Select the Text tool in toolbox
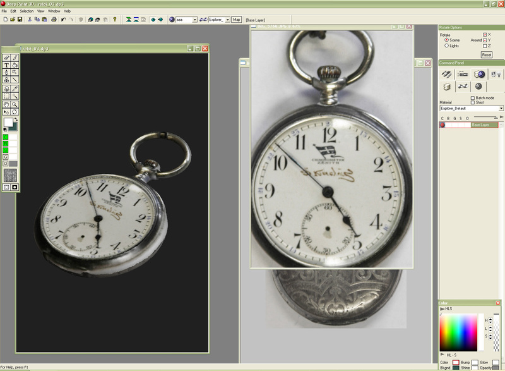505x371 pixels. (7, 65)
